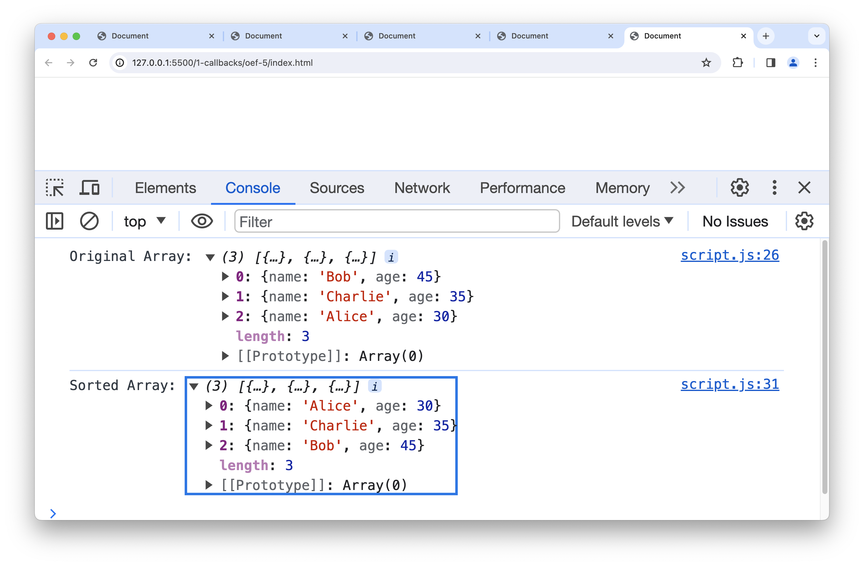Switch to the Sources tab

(336, 188)
